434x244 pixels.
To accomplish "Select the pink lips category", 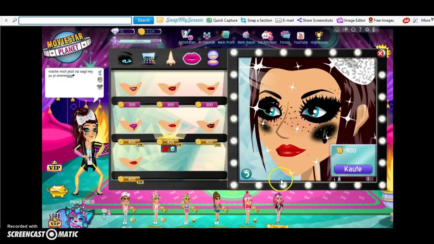I will pyautogui.click(x=192, y=59).
